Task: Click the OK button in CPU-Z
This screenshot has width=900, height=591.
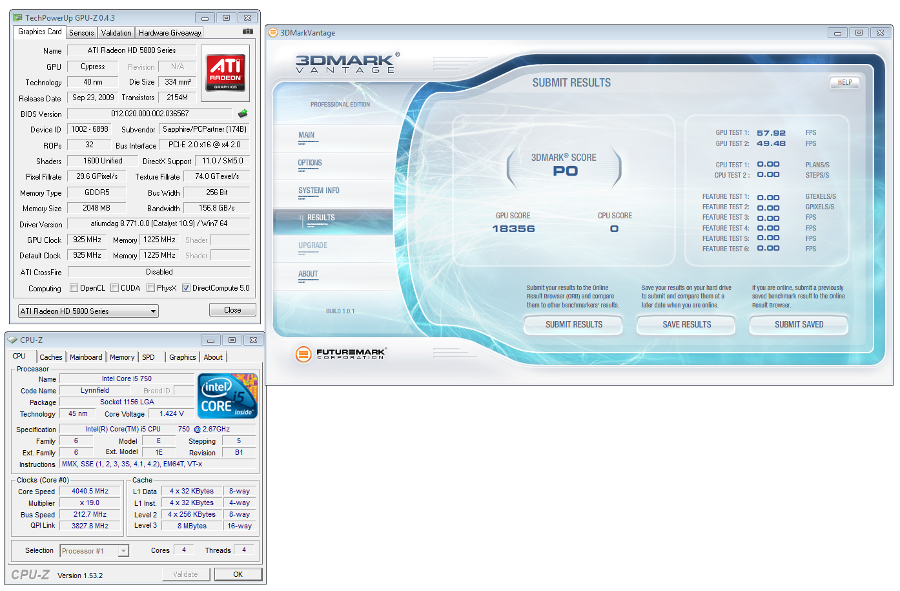Action: (238, 574)
